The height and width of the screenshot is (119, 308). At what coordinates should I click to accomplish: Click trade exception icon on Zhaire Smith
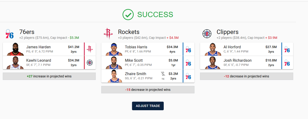pyautogui.click(x=163, y=74)
